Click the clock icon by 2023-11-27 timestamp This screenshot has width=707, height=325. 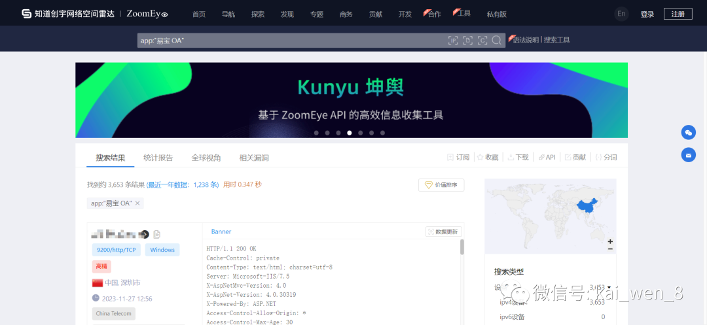[x=96, y=298]
